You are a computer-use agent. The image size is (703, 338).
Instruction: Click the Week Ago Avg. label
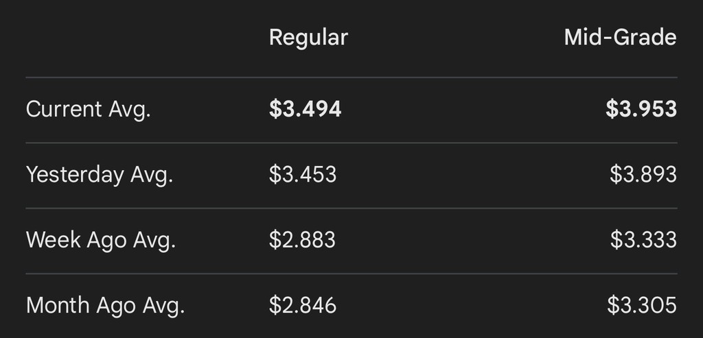(x=101, y=240)
